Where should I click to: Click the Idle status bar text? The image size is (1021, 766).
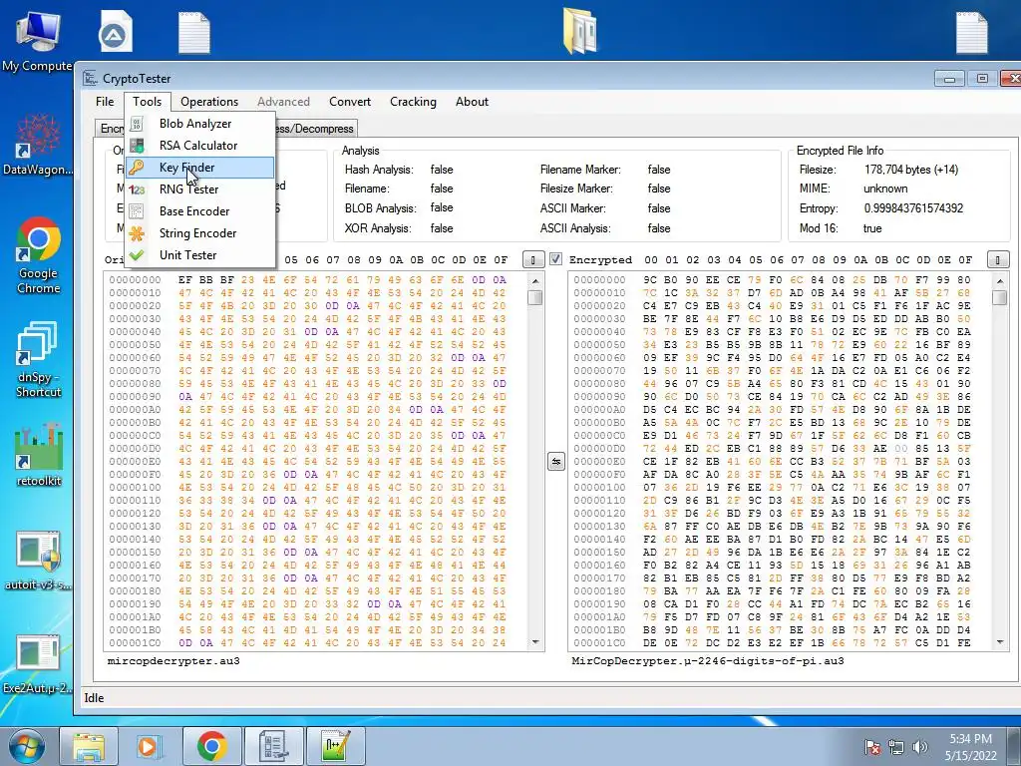tap(94, 697)
